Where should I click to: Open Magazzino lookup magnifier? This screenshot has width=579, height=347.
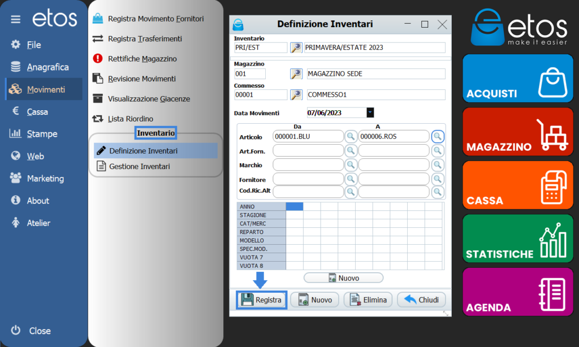[296, 74]
